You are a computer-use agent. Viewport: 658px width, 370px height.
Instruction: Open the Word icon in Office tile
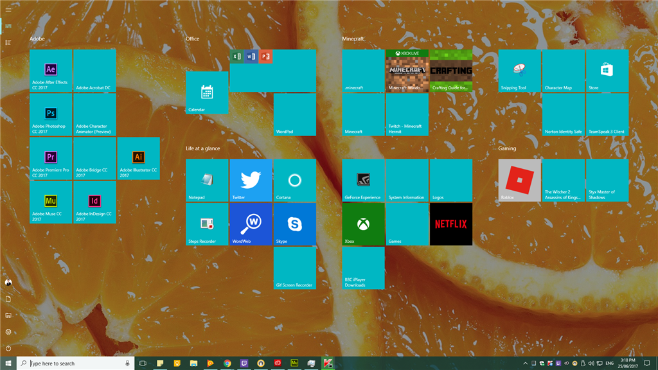251,57
